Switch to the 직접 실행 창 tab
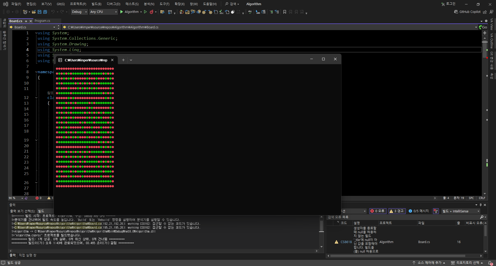The height and width of the screenshot is (266, 496). pyautogui.click(x=27, y=255)
